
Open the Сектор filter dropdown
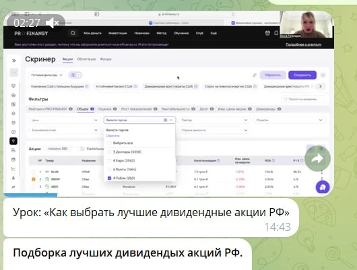coord(214,120)
